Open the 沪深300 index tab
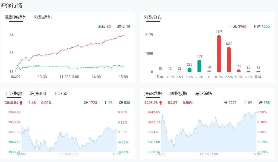 click(38, 93)
